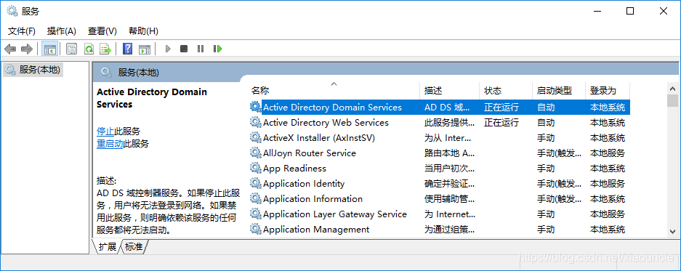Click the Start Service play icon
This screenshot has width=681, height=271.
(x=168, y=49)
